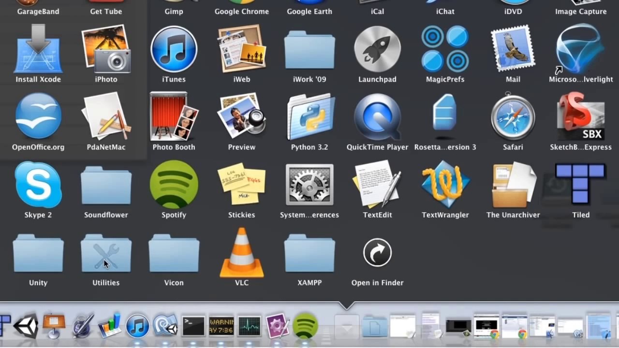The width and height of the screenshot is (619, 348).
Task: Launch iTunes from the Applications grid
Action: (x=174, y=49)
